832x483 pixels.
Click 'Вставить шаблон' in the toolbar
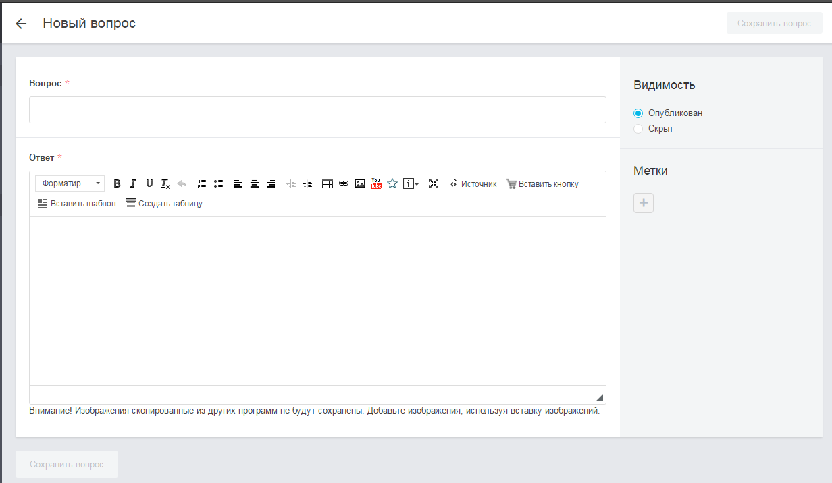(77, 203)
